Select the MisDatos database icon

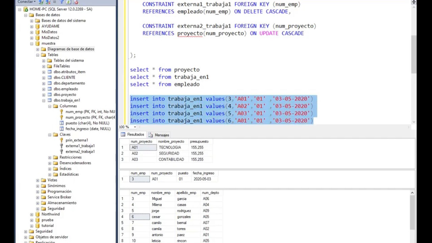37,32
